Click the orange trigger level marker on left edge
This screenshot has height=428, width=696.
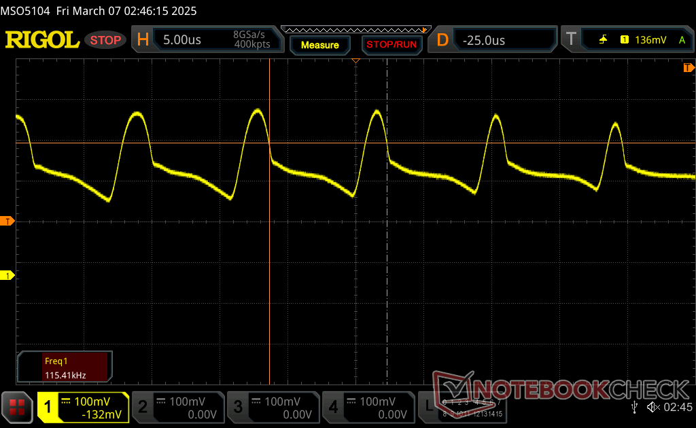tap(7, 221)
